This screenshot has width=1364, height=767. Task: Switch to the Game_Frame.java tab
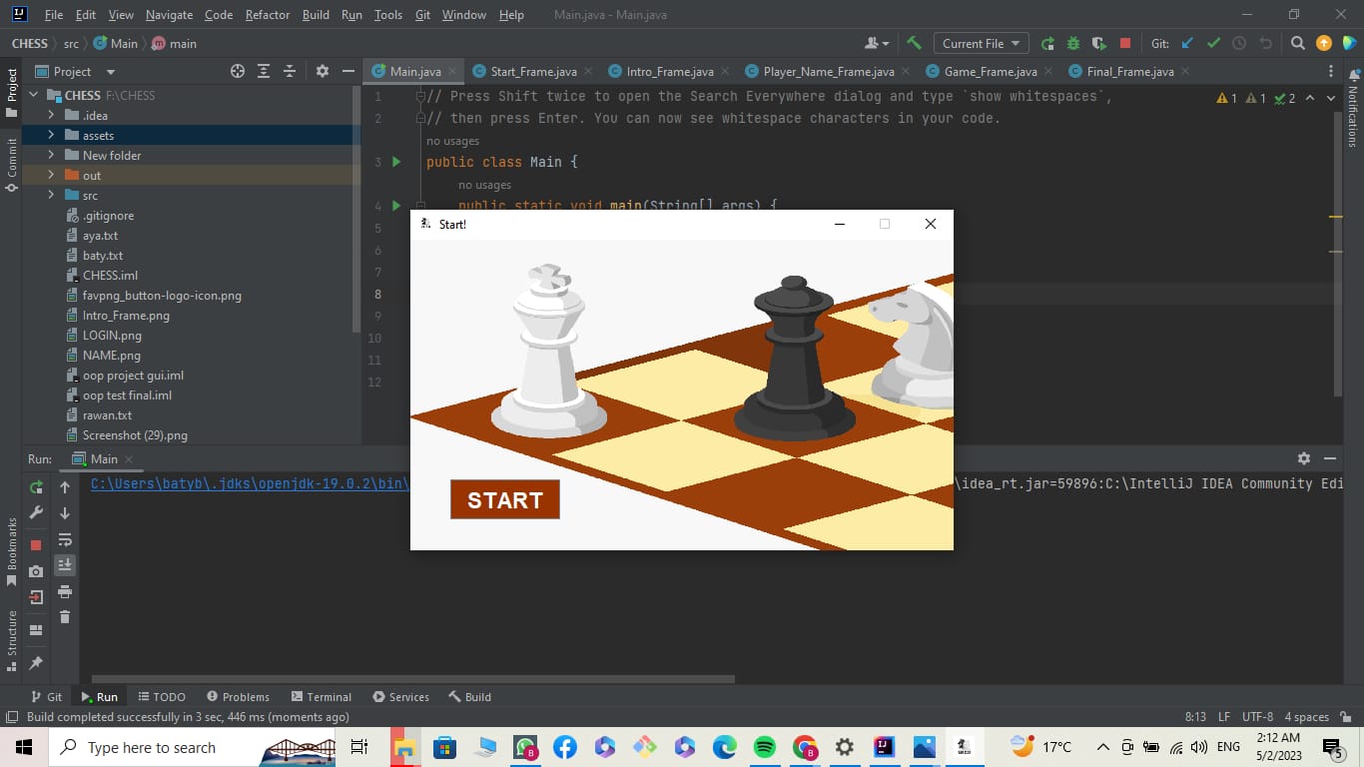tap(989, 71)
